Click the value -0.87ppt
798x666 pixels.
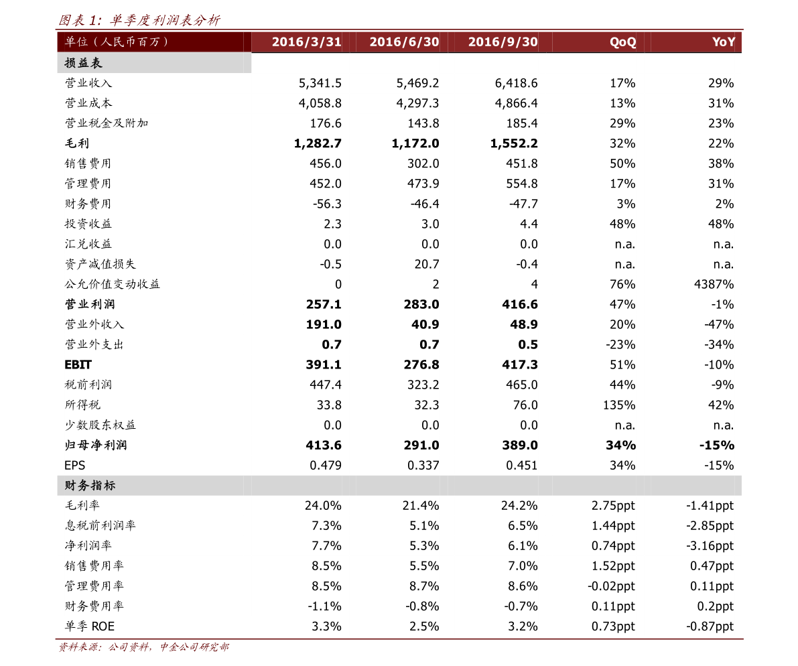click(x=710, y=626)
